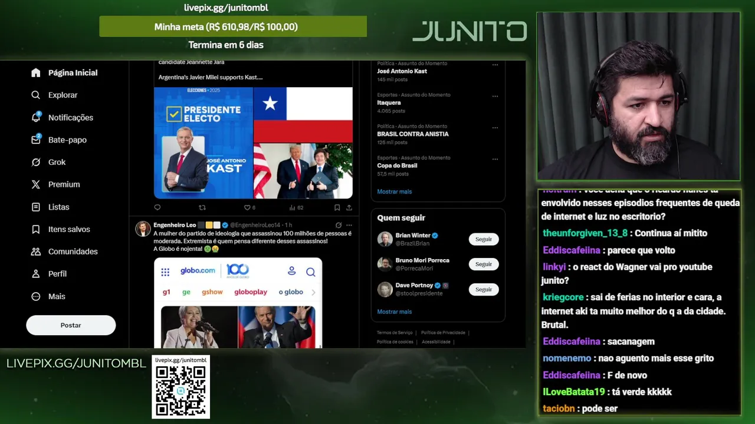755x424 pixels.
Task: Follow Dave Portnoy
Action: tap(484, 289)
